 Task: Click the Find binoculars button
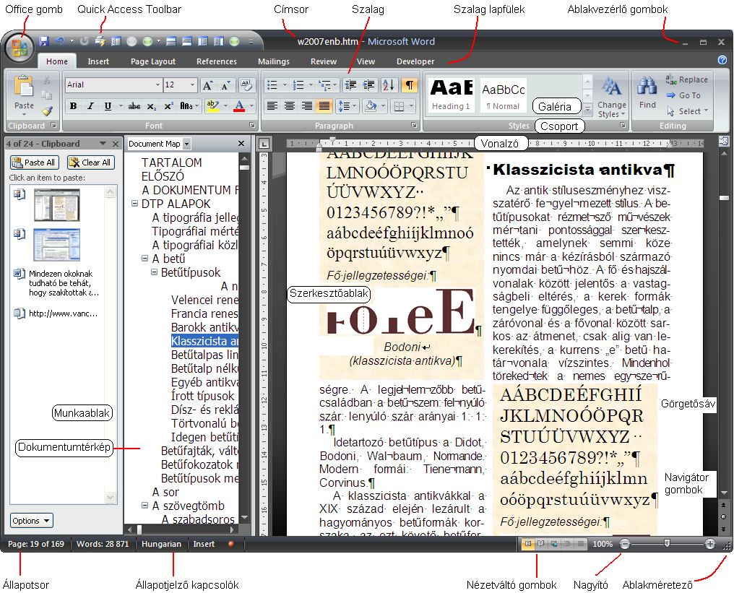coord(647,92)
